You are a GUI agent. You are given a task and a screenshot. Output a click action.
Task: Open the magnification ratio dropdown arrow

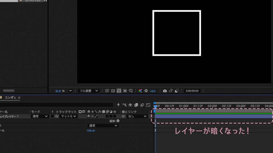[x=70, y=91]
